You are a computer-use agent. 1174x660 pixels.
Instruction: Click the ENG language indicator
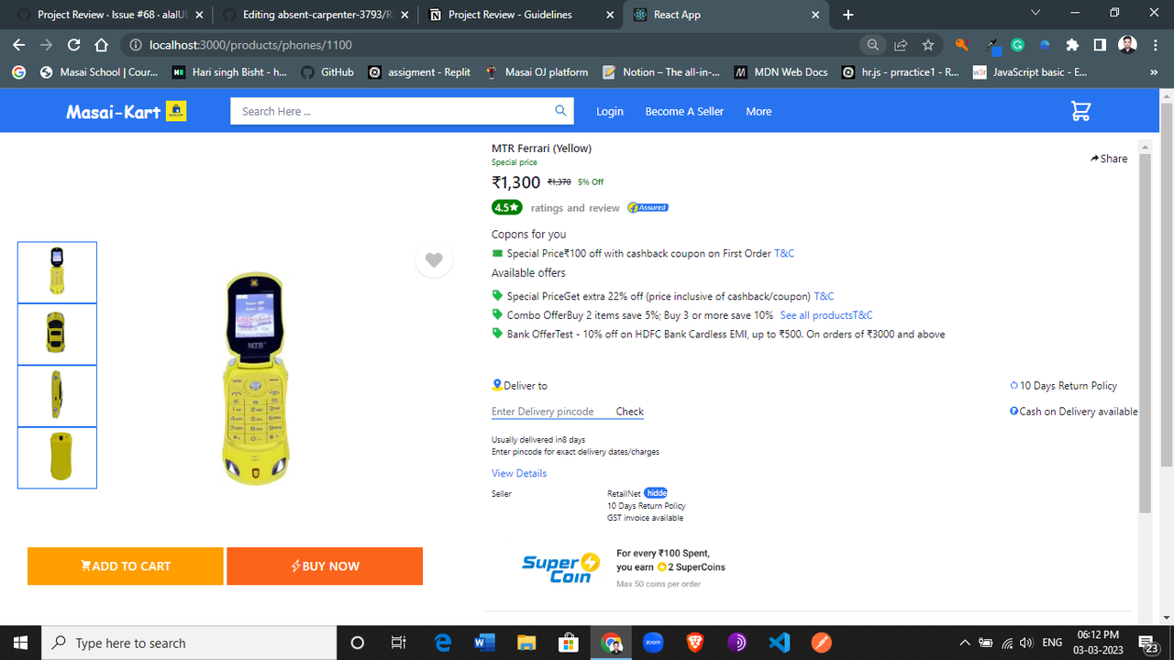1052,643
